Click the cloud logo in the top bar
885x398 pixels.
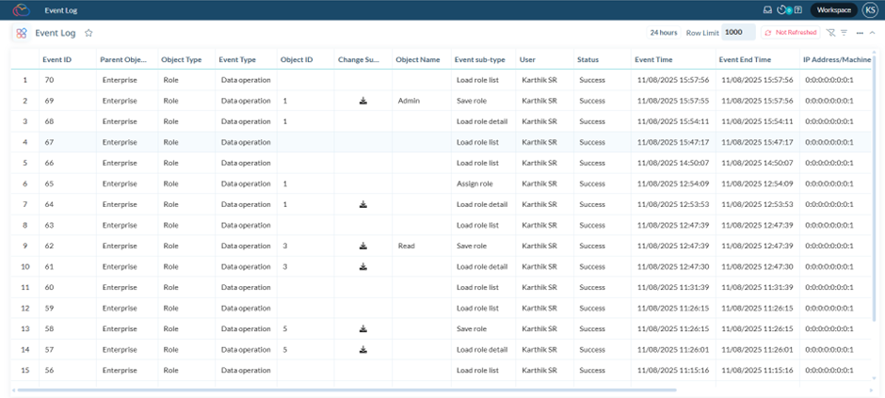[23, 10]
